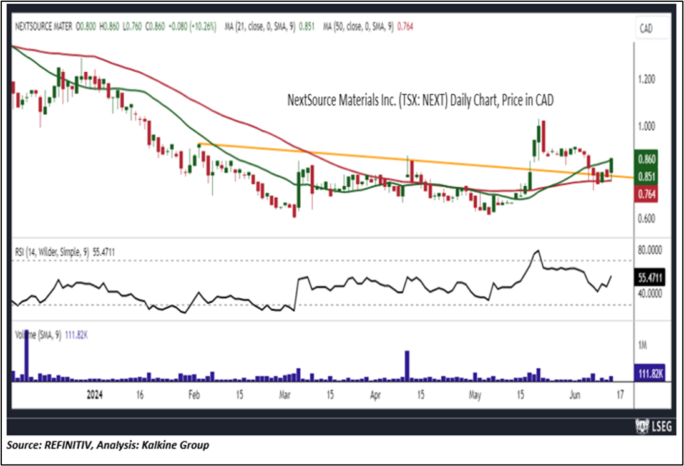The width and height of the screenshot is (684, 466).
Task: Click the C0.860 close value in header
Action: click(155, 27)
